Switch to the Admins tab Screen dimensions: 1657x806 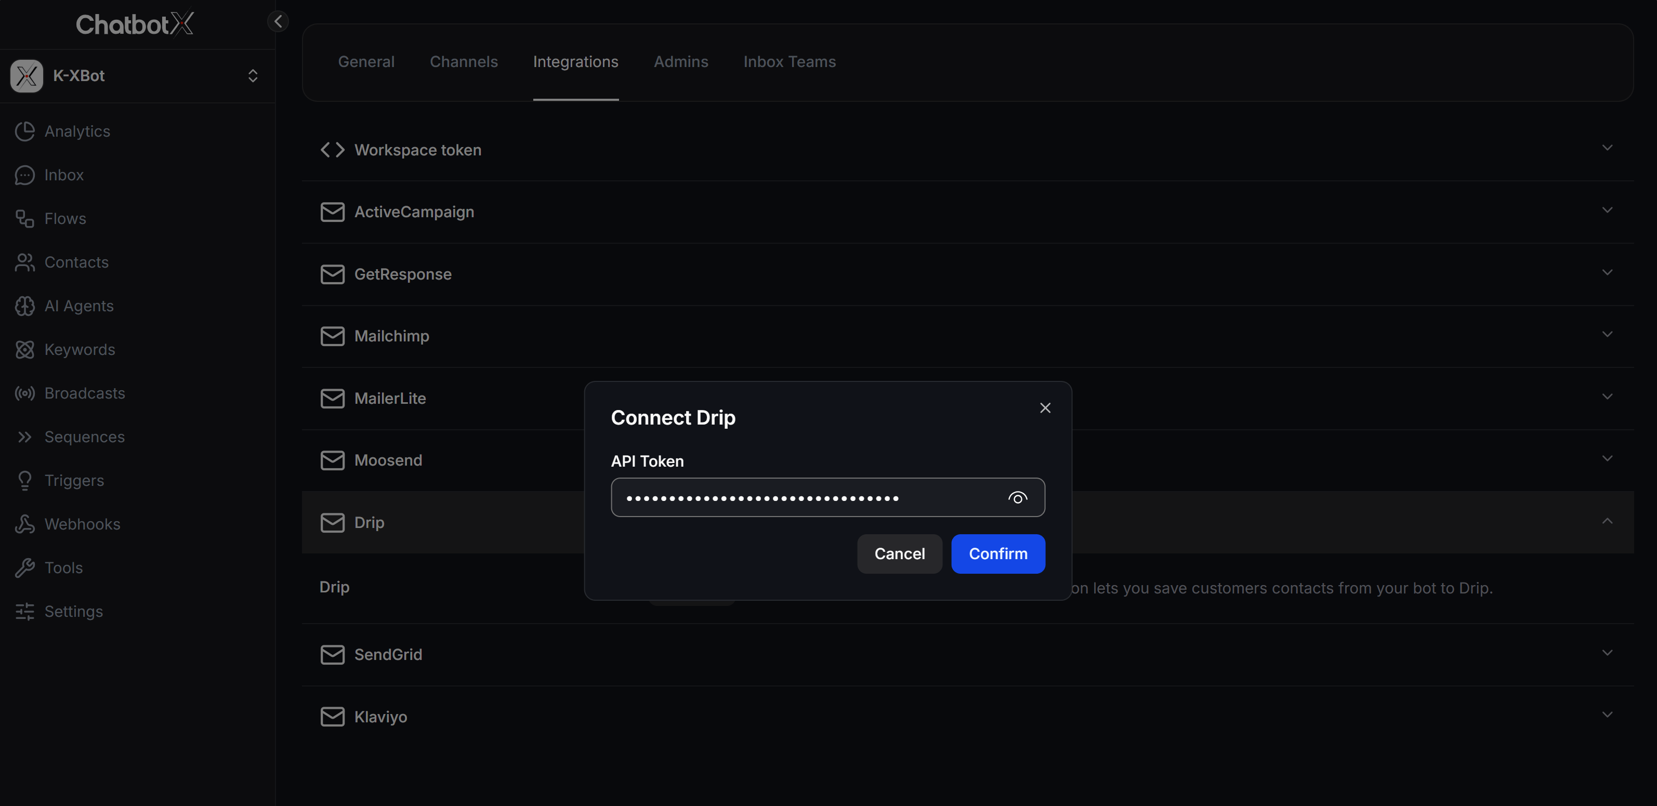681,62
